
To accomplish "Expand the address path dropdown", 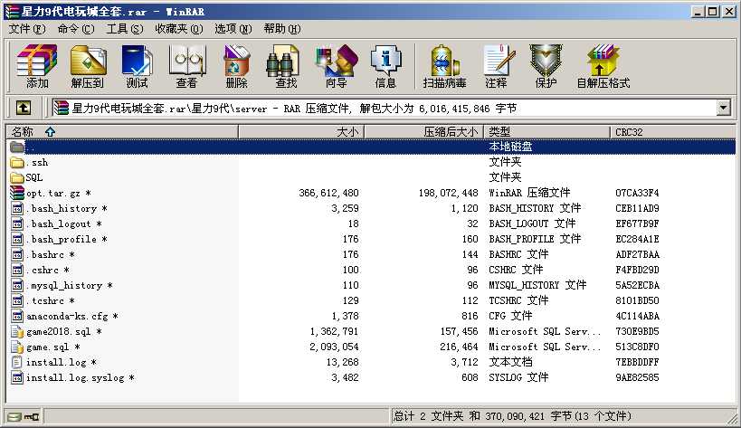I will click(x=724, y=109).
